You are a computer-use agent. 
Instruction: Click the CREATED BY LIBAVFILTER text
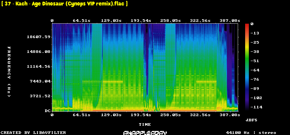[x=33, y=133]
